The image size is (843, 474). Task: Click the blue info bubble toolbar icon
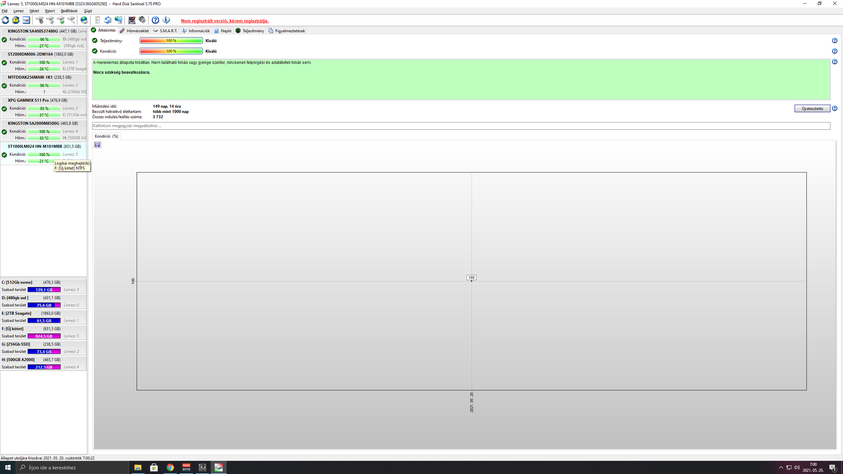pos(166,20)
